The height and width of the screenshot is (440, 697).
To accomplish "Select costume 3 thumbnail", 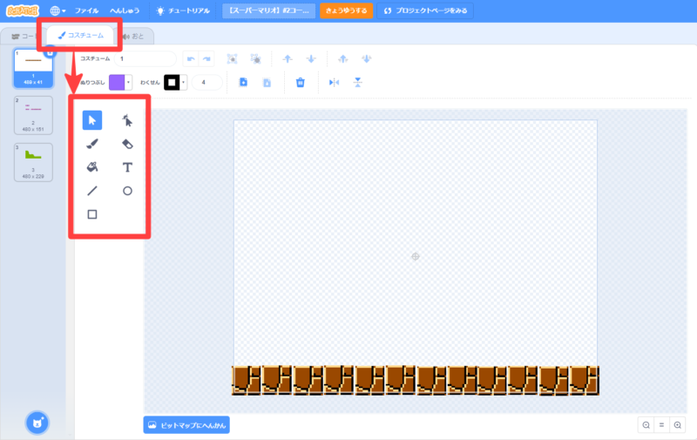I will (32, 162).
